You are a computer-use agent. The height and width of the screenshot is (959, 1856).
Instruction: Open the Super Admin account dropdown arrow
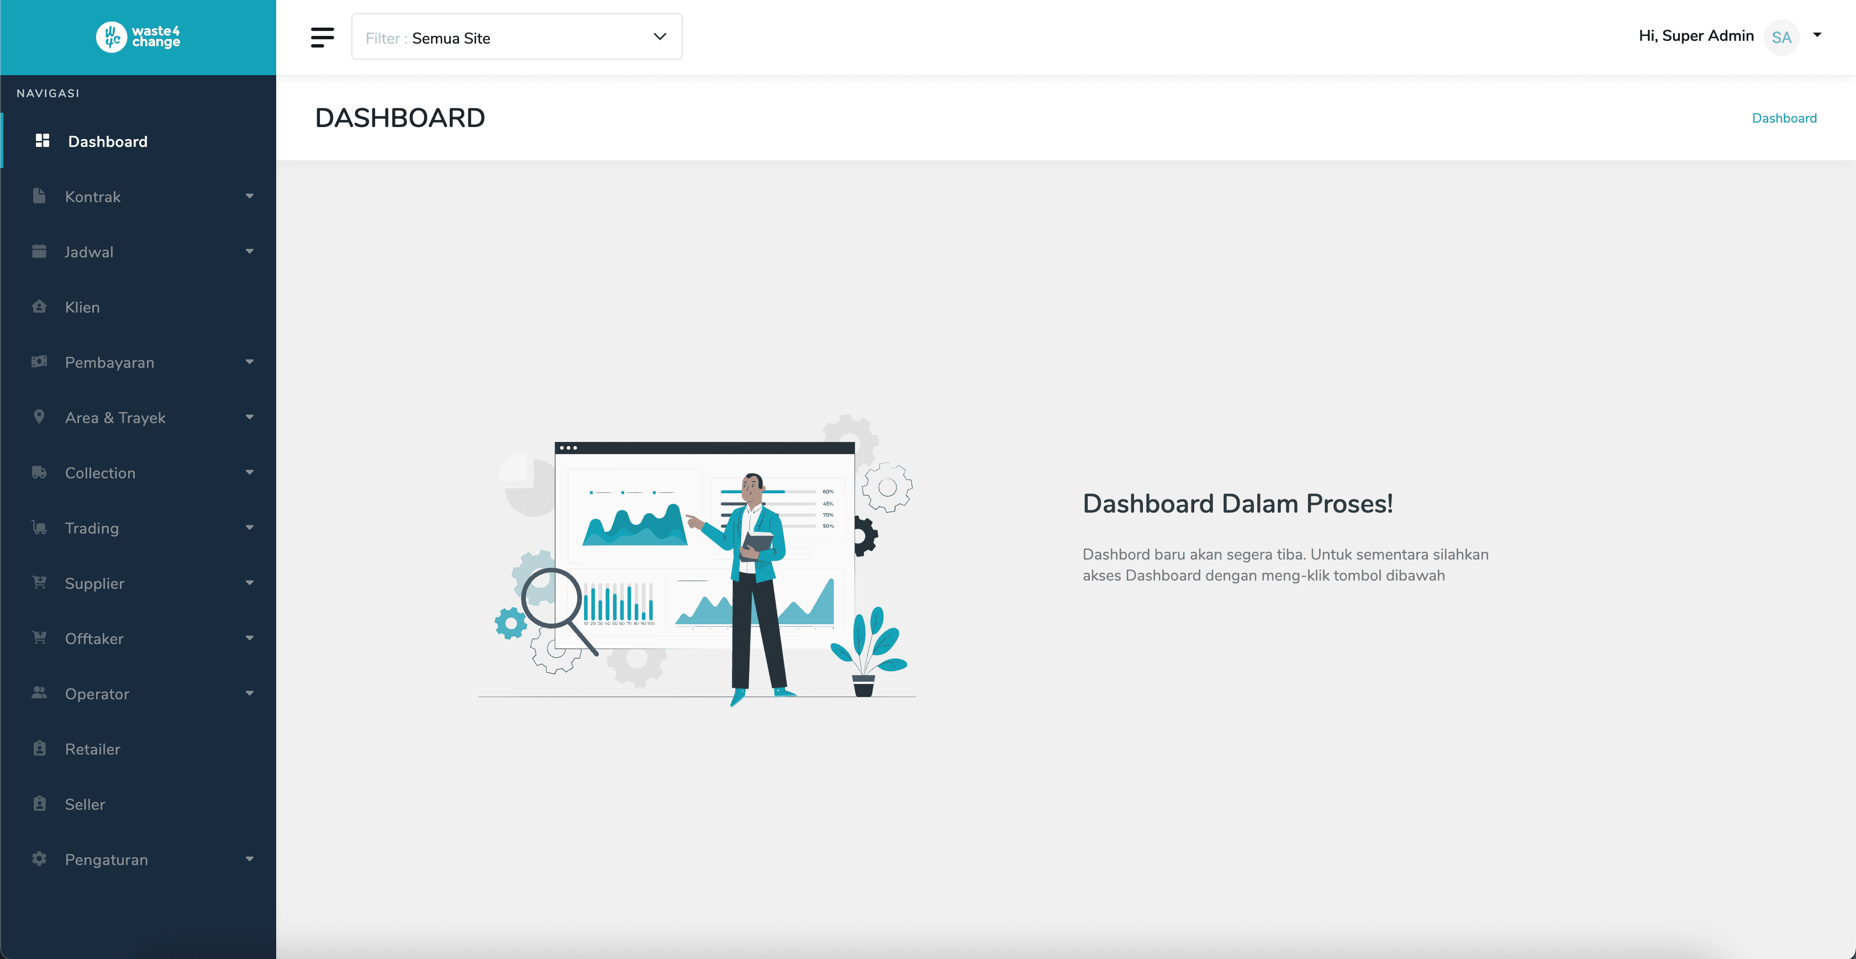[1817, 35]
